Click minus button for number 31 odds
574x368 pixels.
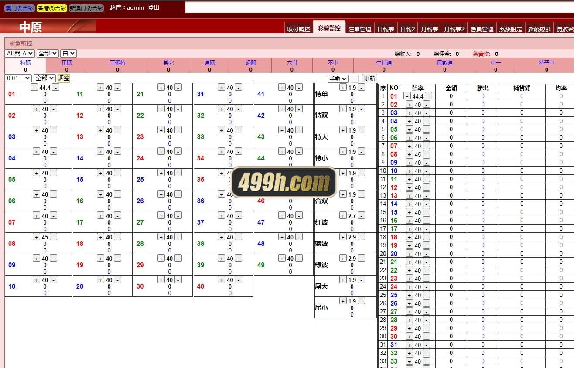click(238, 87)
